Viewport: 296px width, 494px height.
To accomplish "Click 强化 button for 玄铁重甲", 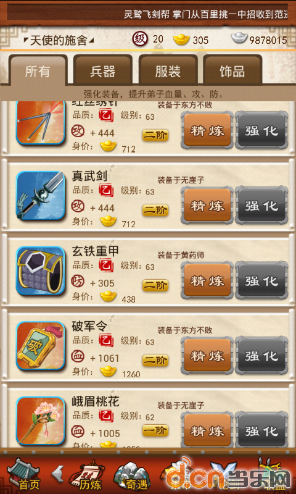I will (261, 281).
